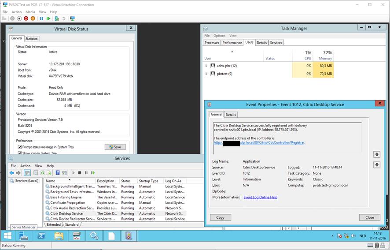Click the Event Viewer taskbar icon
390x250 pixels.
click(129, 236)
